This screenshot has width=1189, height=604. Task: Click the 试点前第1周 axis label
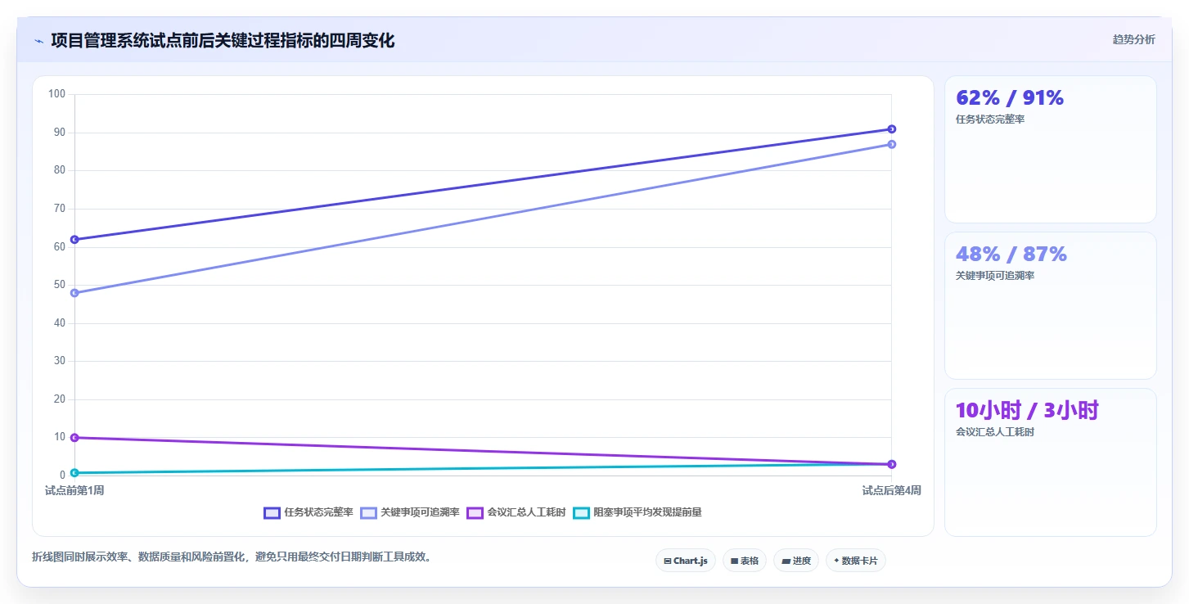(x=74, y=490)
